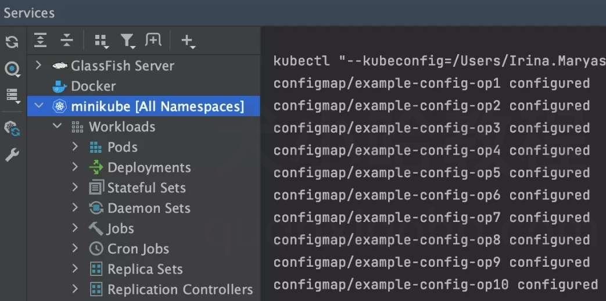Collapse the Workloads tree node
Image resolution: width=606 pixels, height=301 pixels.
(57, 126)
